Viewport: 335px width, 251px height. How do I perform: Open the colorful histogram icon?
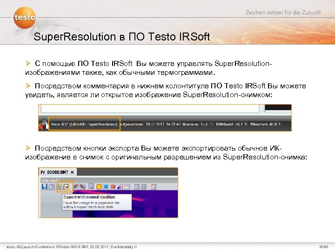point(120,187)
